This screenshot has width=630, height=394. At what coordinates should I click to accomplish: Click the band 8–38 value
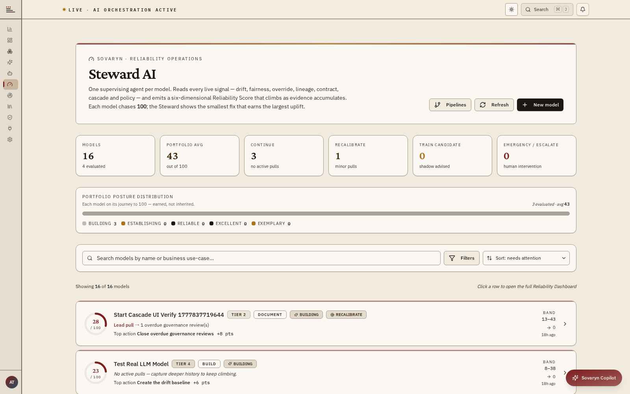tap(550, 368)
